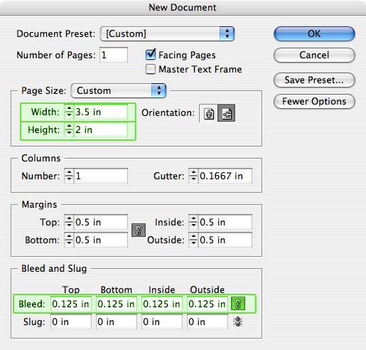Viewport: 366px width, 350px height.
Task: Click the Save Preset button
Action: [x=314, y=80]
